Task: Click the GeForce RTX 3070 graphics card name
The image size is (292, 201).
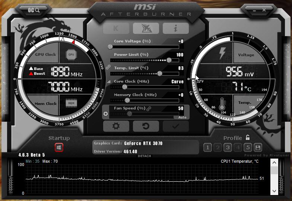Action: coord(143,143)
